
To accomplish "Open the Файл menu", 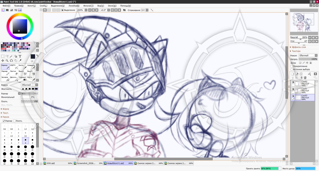I will tap(6, 6).
